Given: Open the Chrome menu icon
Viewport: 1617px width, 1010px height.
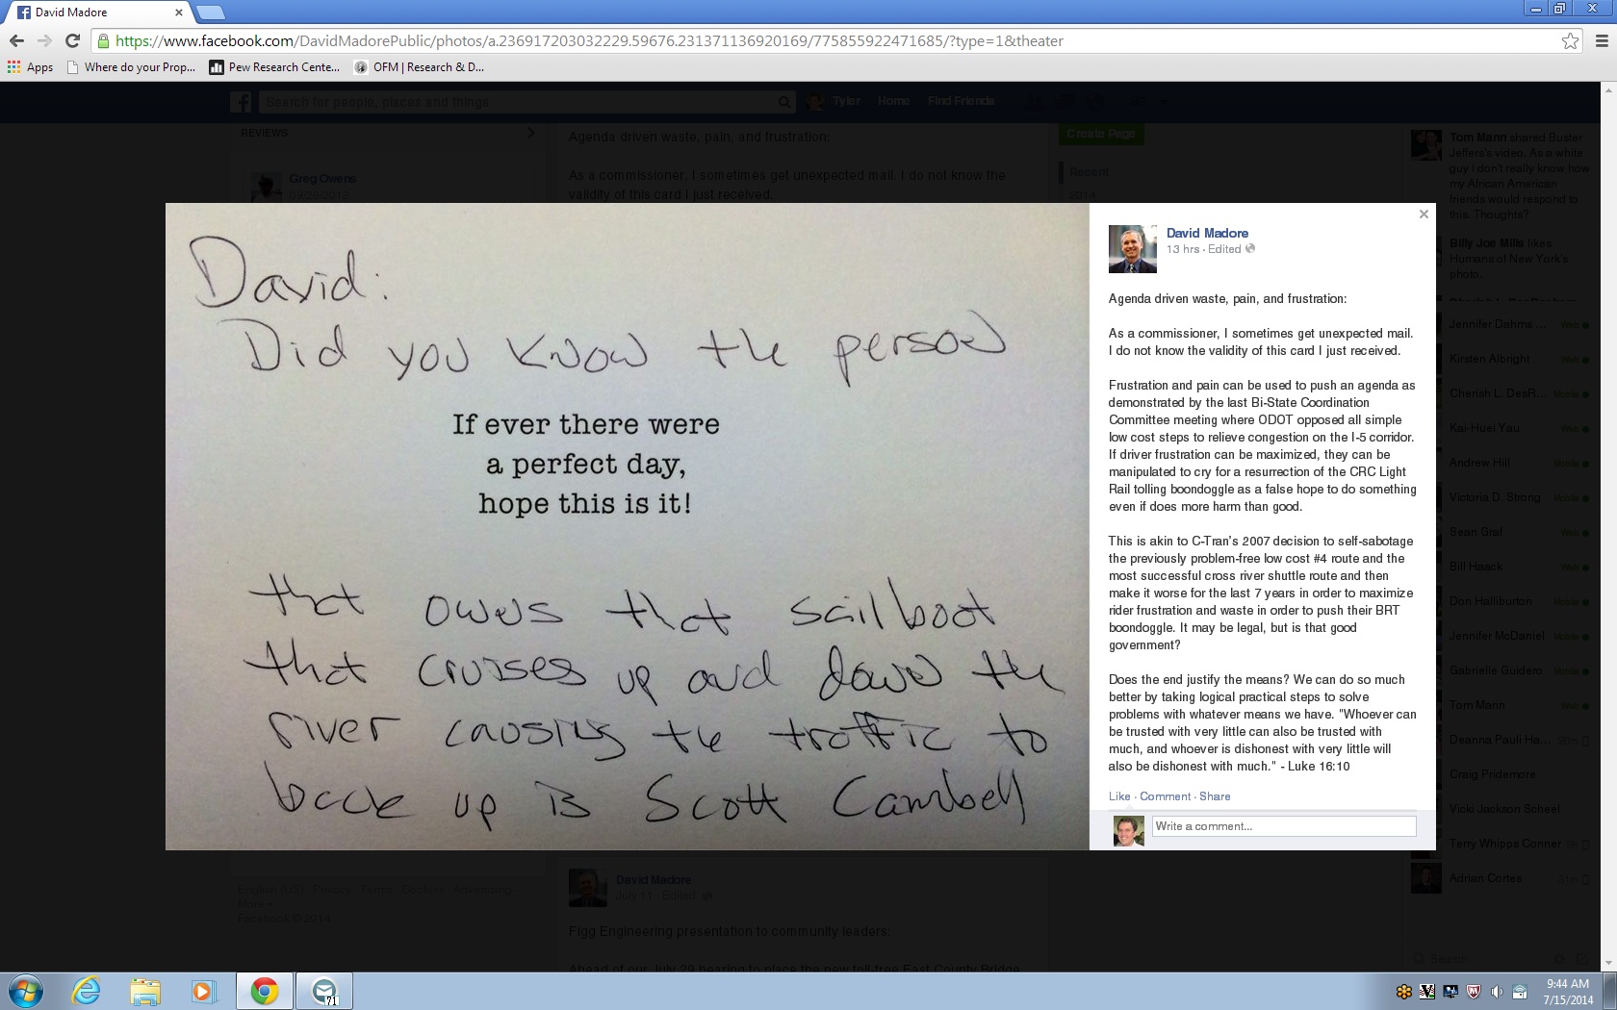Looking at the screenshot, I should click(x=1602, y=40).
